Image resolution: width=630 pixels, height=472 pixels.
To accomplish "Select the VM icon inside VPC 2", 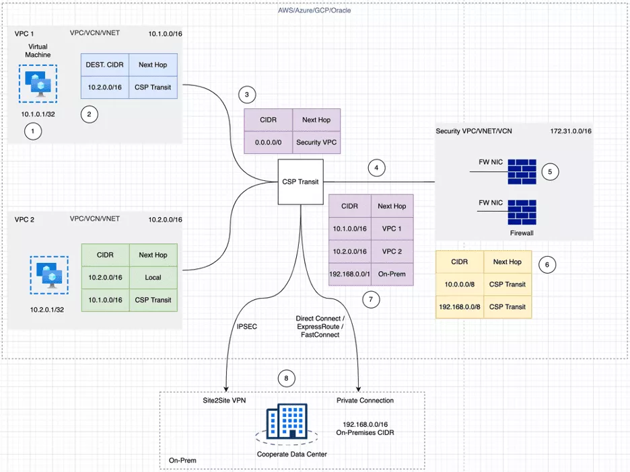I will [x=48, y=275].
